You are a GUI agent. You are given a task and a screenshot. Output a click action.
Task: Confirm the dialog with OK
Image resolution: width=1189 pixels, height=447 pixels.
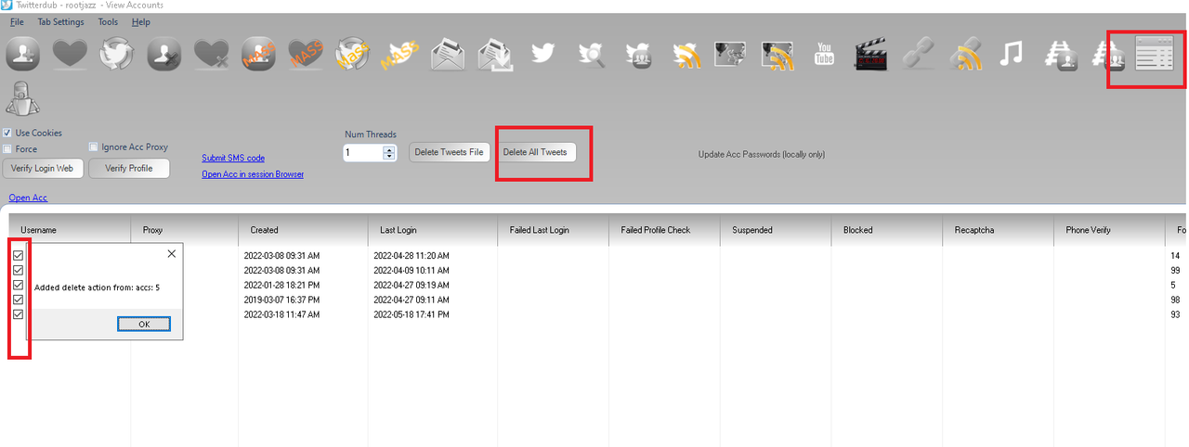pos(144,324)
